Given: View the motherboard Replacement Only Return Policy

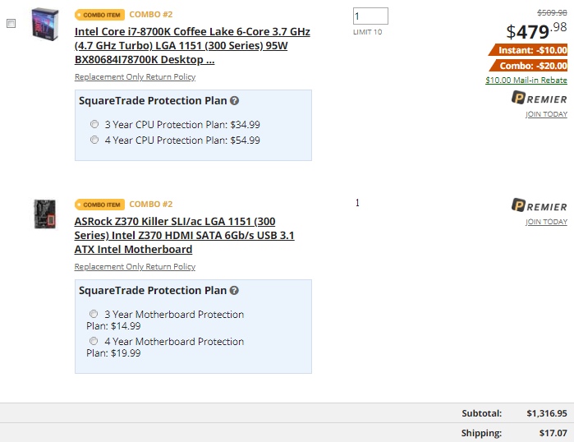Looking at the screenshot, I should pos(135,267).
